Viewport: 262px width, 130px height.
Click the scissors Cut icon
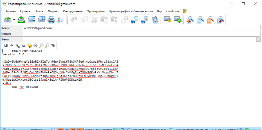point(94,20)
